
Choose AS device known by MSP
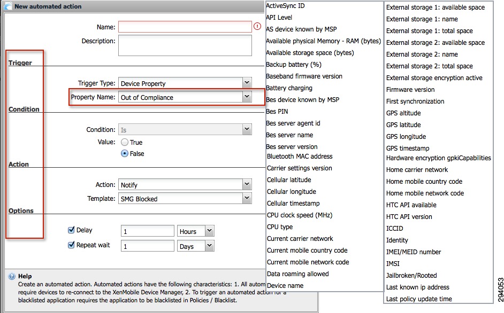[x=302, y=29]
